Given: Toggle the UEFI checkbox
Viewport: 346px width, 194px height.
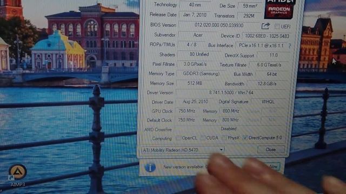Looking at the screenshot, I should 277,26.
